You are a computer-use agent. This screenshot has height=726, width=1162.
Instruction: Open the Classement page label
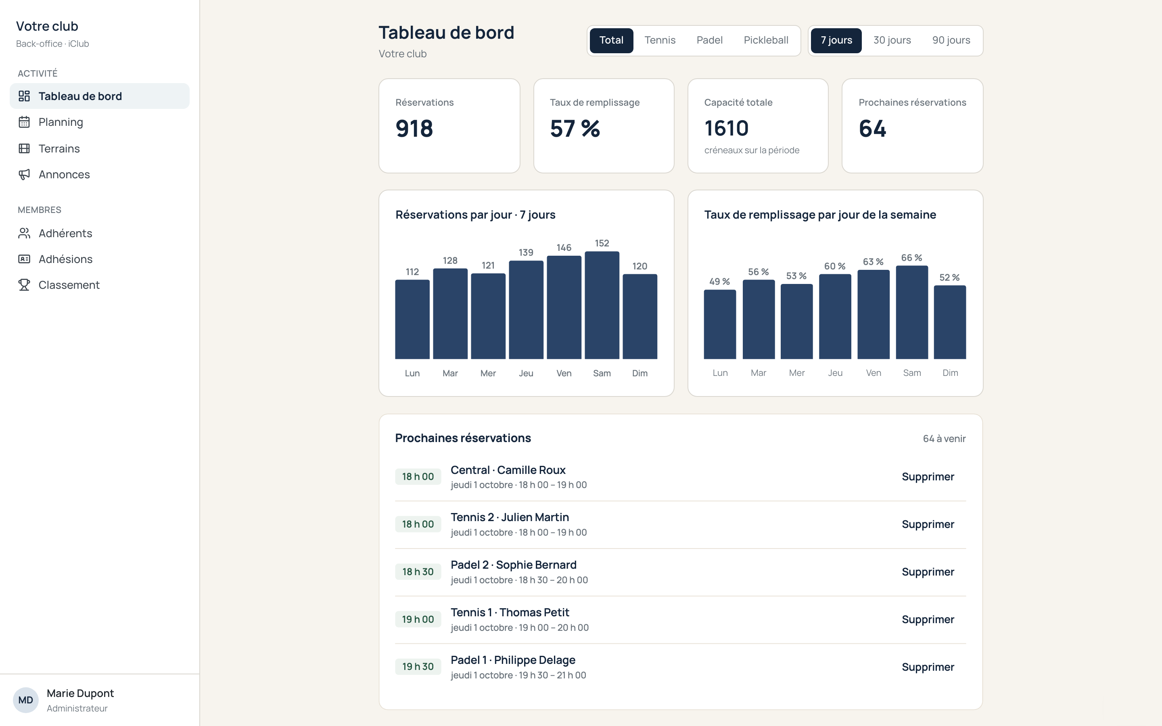[69, 285]
